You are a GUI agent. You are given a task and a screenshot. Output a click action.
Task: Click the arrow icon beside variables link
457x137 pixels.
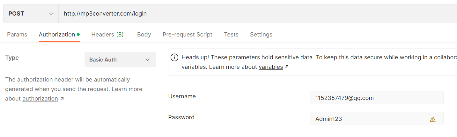[x=287, y=67]
